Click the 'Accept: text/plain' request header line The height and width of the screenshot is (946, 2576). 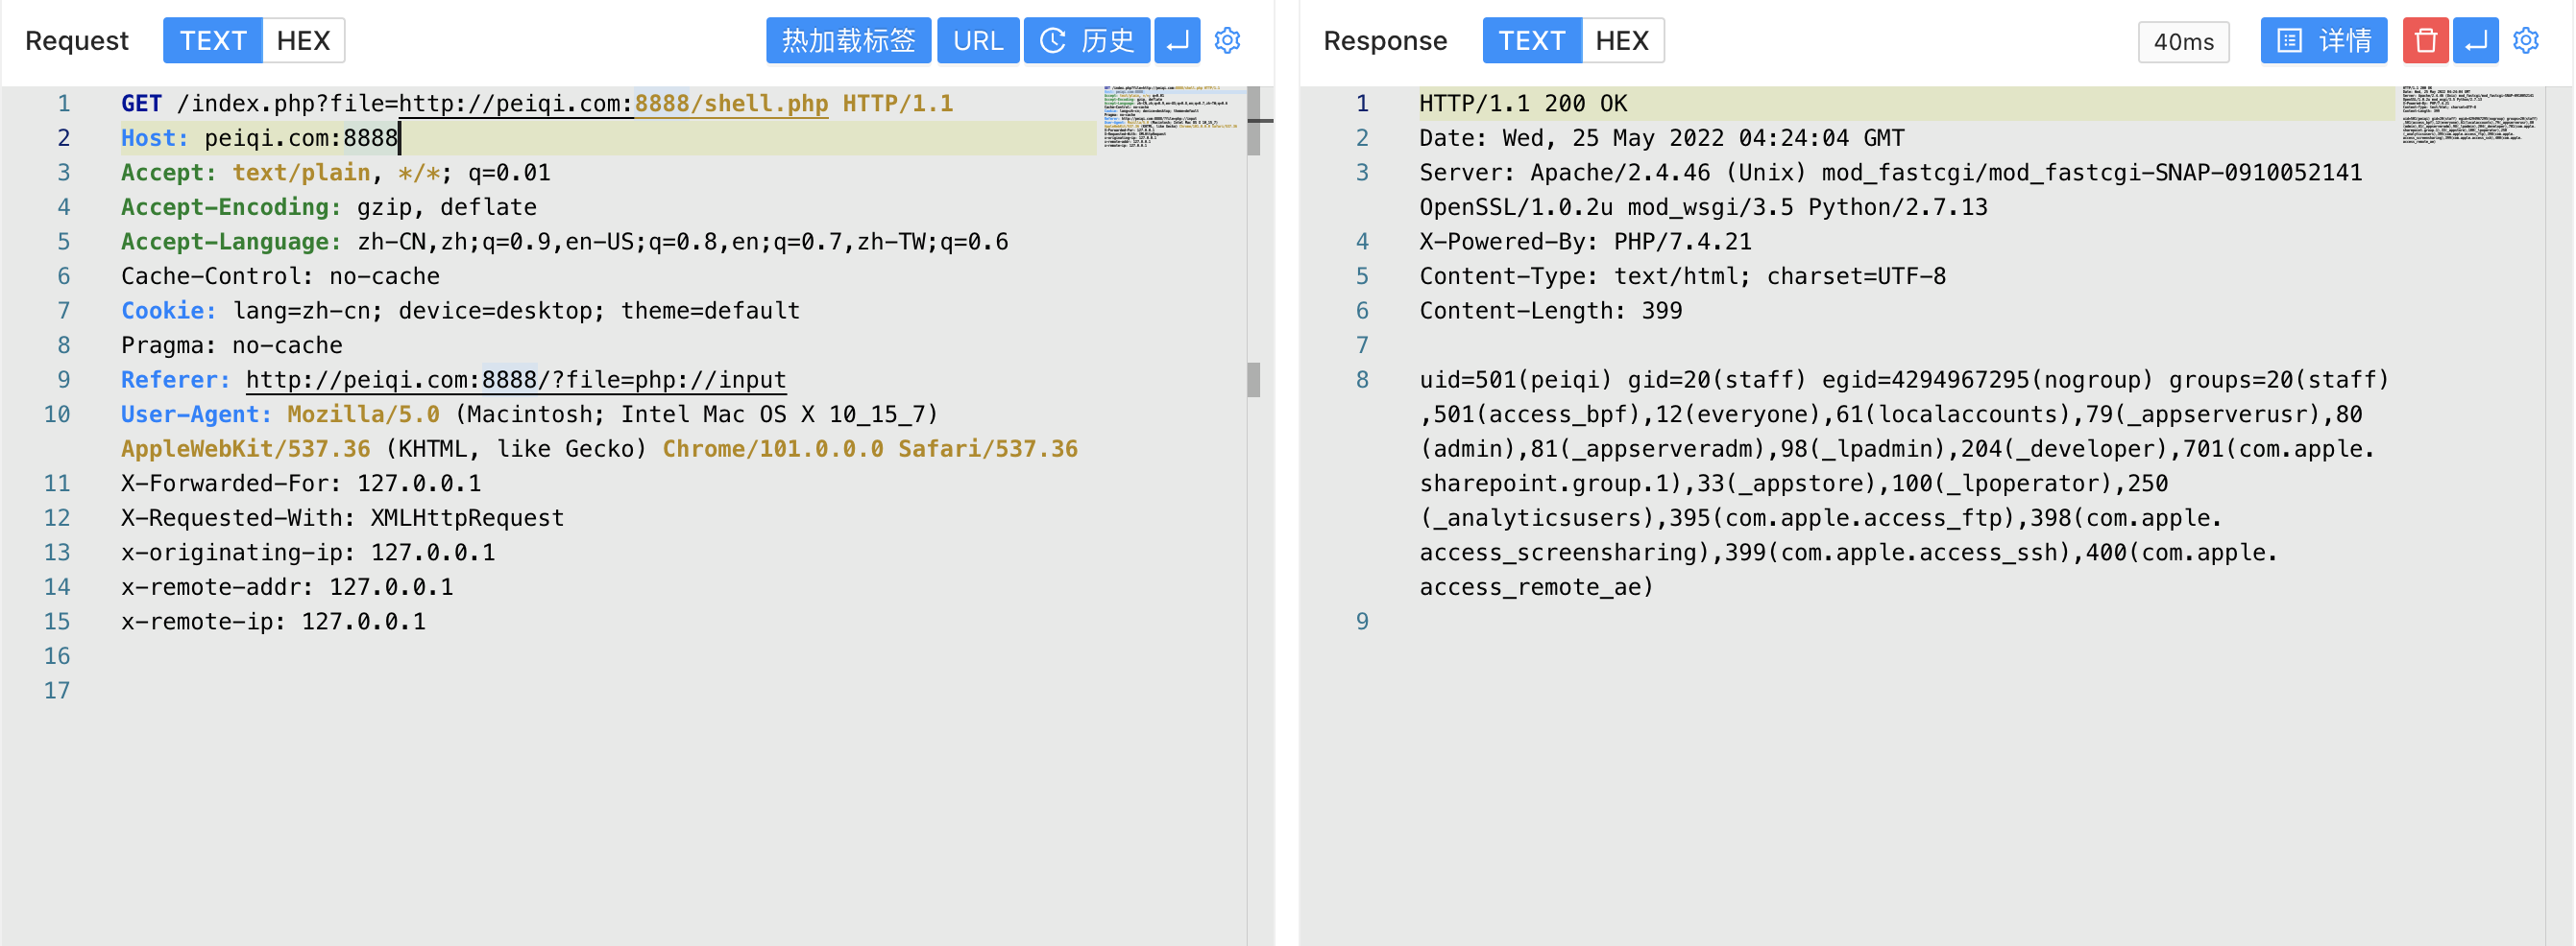pos(336,173)
